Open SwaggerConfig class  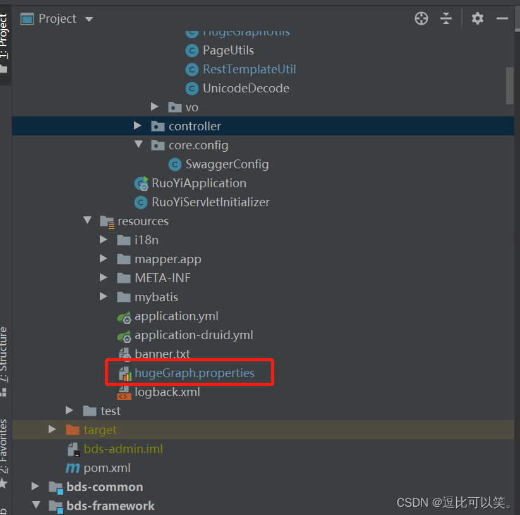pos(227,164)
